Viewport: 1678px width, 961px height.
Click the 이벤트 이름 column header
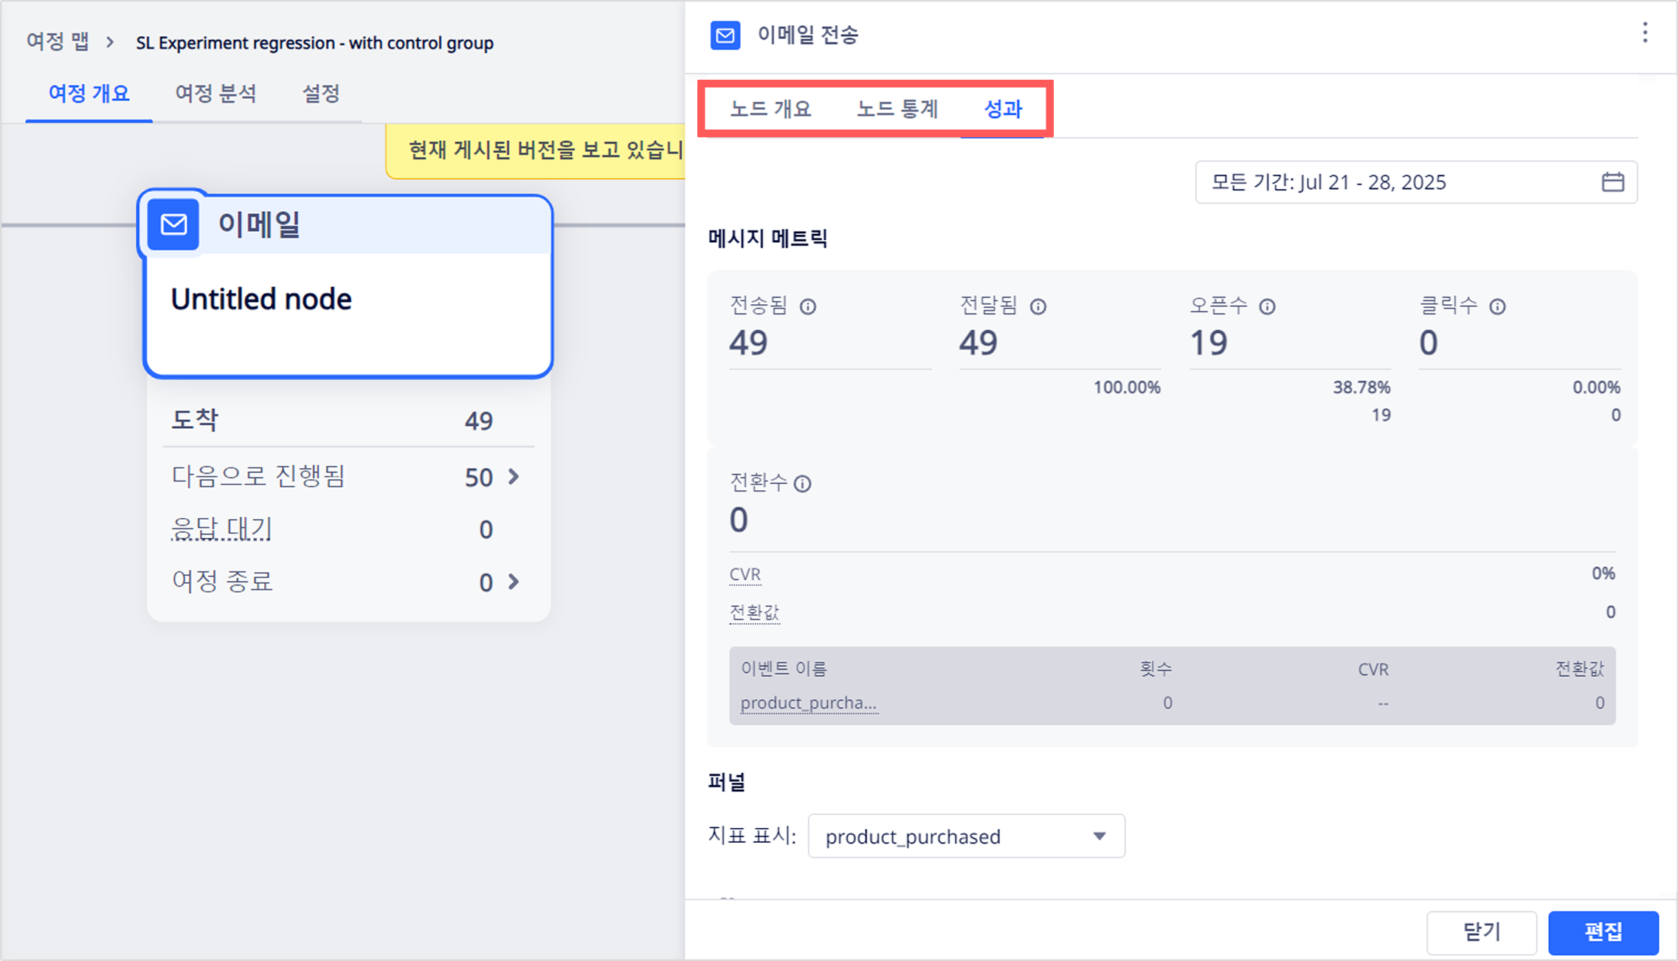[784, 669]
